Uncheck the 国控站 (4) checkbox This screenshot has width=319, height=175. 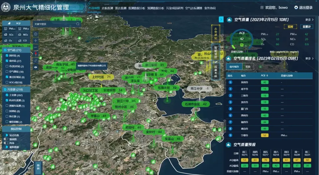(x=7, y=56)
